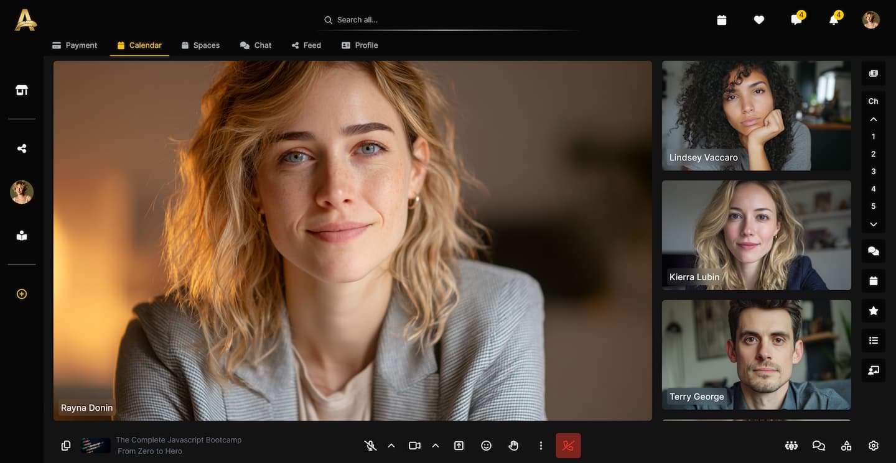Open notifications bell with badge
Image resolution: width=896 pixels, height=463 pixels.
834,20
